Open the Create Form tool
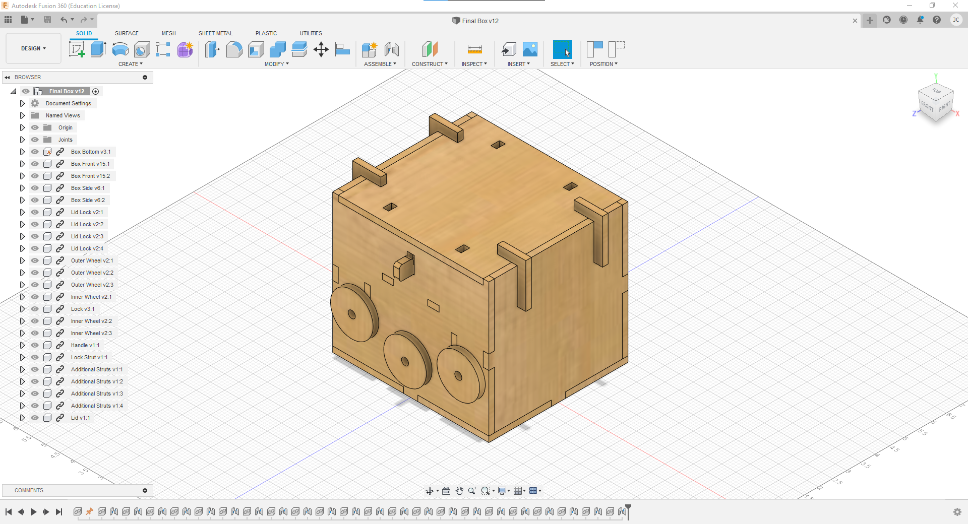This screenshot has width=968, height=524. point(185,49)
